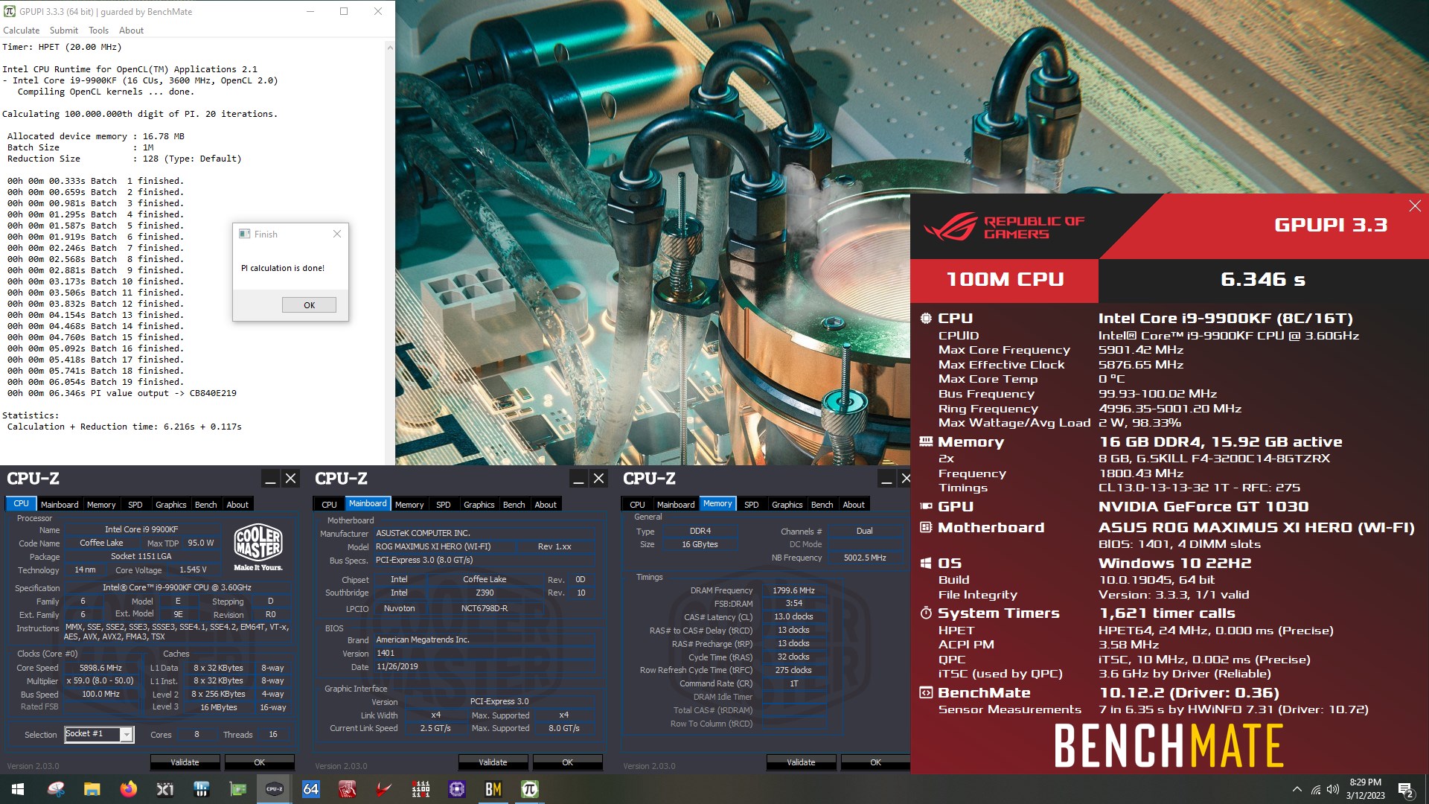Viewport: 1429px width, 804px height.
Task: Open the About menu in GPUPI
Action: (x=131, y=31)
